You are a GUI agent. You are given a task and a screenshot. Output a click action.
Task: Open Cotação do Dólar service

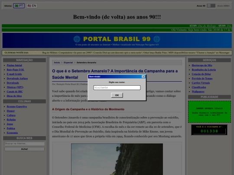pyautogui.click(x=201, y=74)
